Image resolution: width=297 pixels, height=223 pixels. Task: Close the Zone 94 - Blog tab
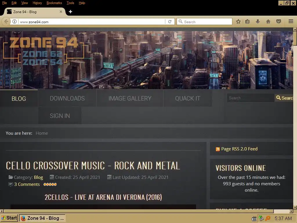click(x=61, y=12)
